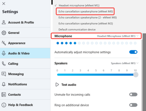This screenshot has height=111, width=146.
Task: Click the Help & Feedback info icon
Action: (4, 105)
